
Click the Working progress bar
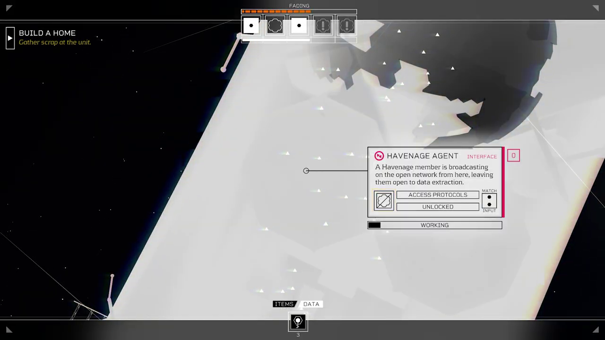click(434, 225)
